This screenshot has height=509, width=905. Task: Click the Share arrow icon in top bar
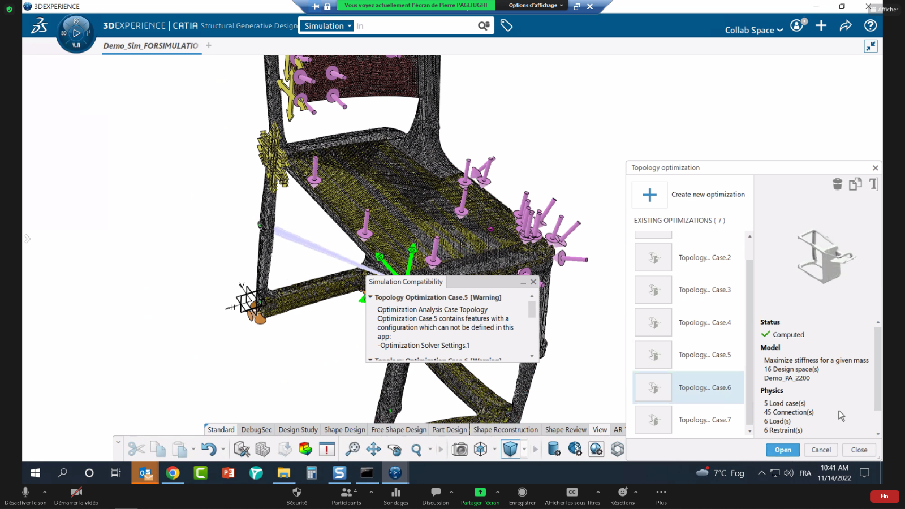click(x=846, y=25)
